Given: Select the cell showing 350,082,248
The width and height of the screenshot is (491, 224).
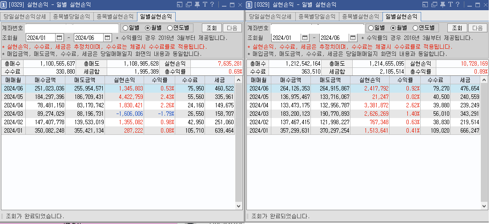Looking at the screenshot, I should [x=45, y=130].
